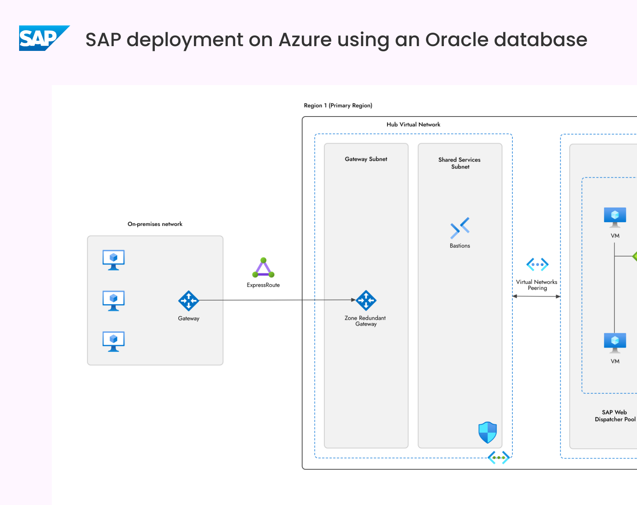This screenshot has height=505, width=637.
Task: Select the bottom on-premises computer icon
Action: (x=113, y=342)
